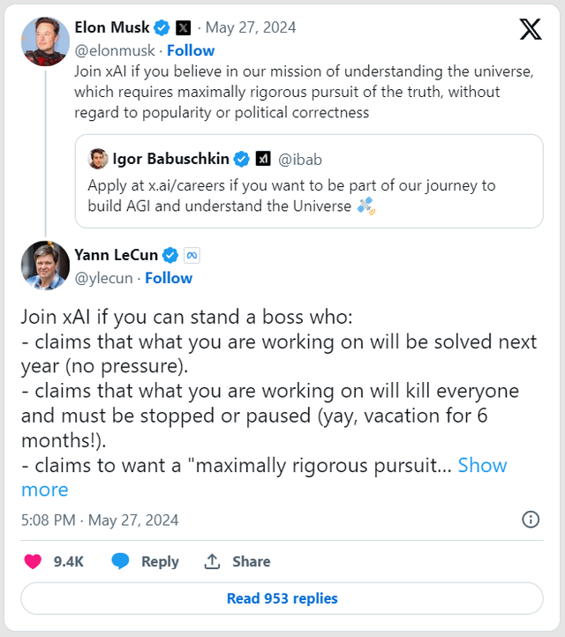Viewport: 565px width, 637px height.
Task: Click the X logo in top right
Action: pyautogui.click(x=531, y=30)
